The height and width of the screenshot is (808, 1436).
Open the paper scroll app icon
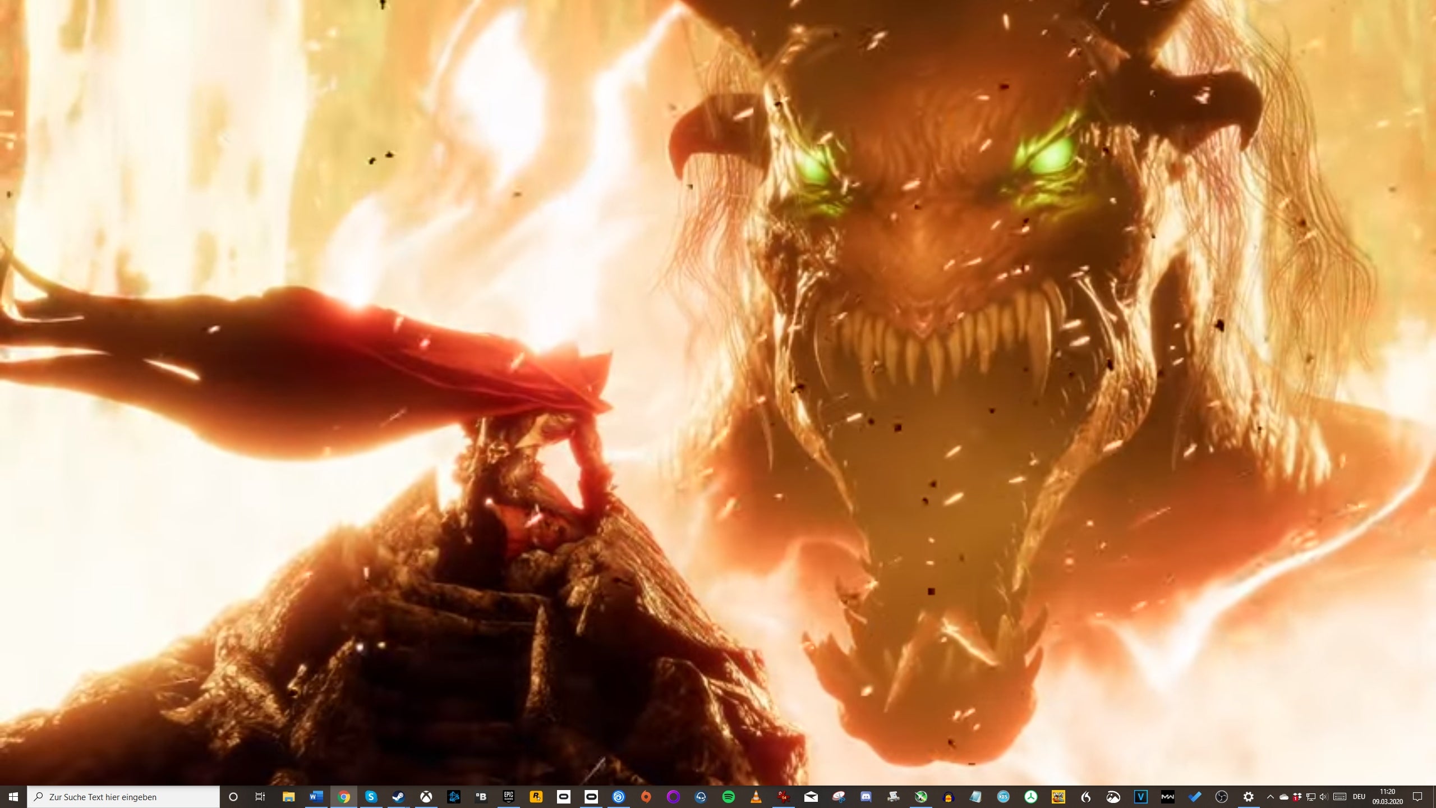pos(894,797)
